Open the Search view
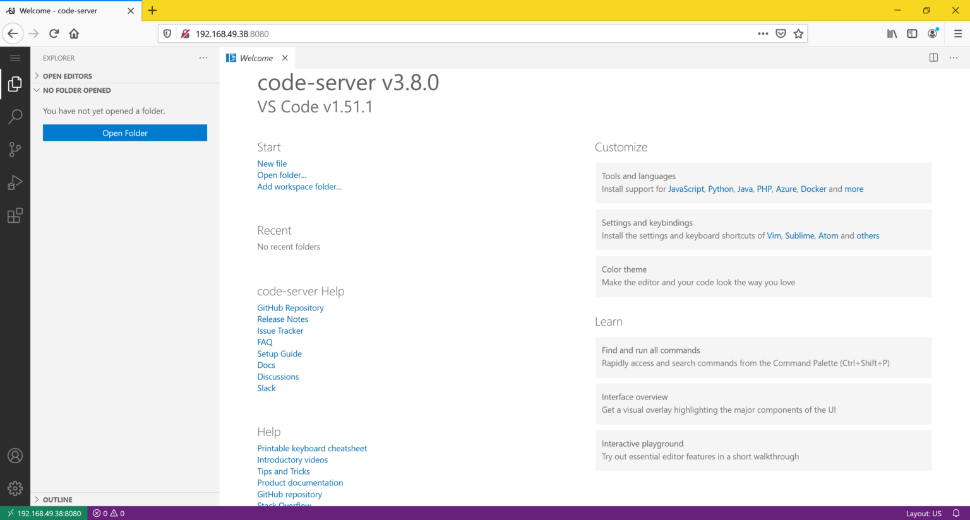 coord(15,116)
